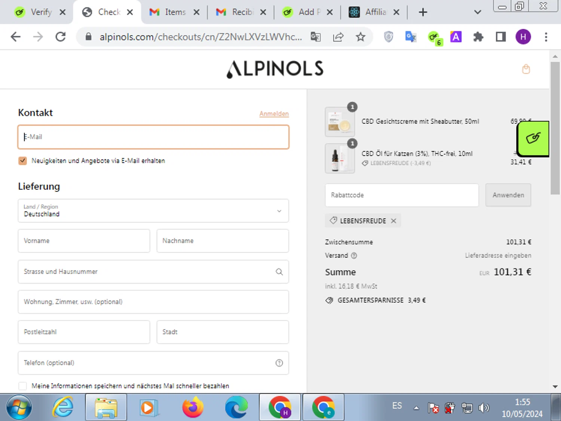Open the tab search dropdown arrow

477,12
